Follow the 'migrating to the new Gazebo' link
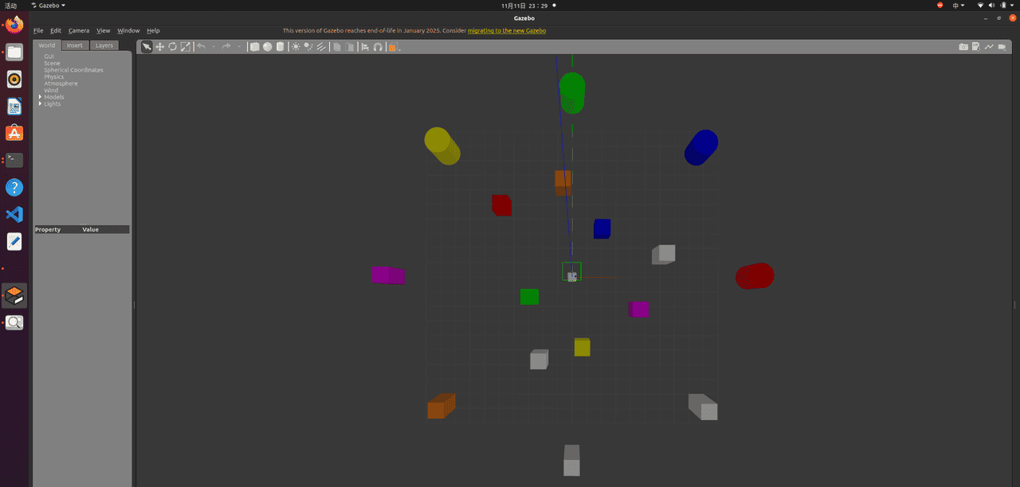The height and width of the screenshot is (487, 1020). (506, 31)
